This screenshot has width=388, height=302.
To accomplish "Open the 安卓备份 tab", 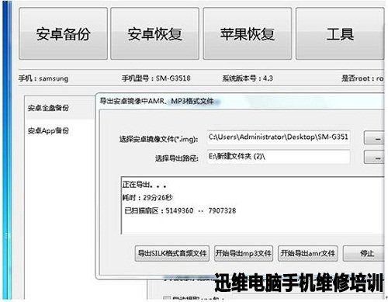I will [x=63, y=33].
